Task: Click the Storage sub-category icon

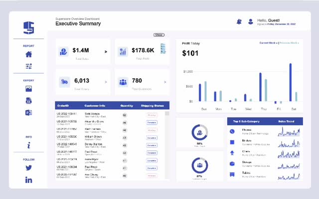Action: pyautogui.click(x=232, y=164)
